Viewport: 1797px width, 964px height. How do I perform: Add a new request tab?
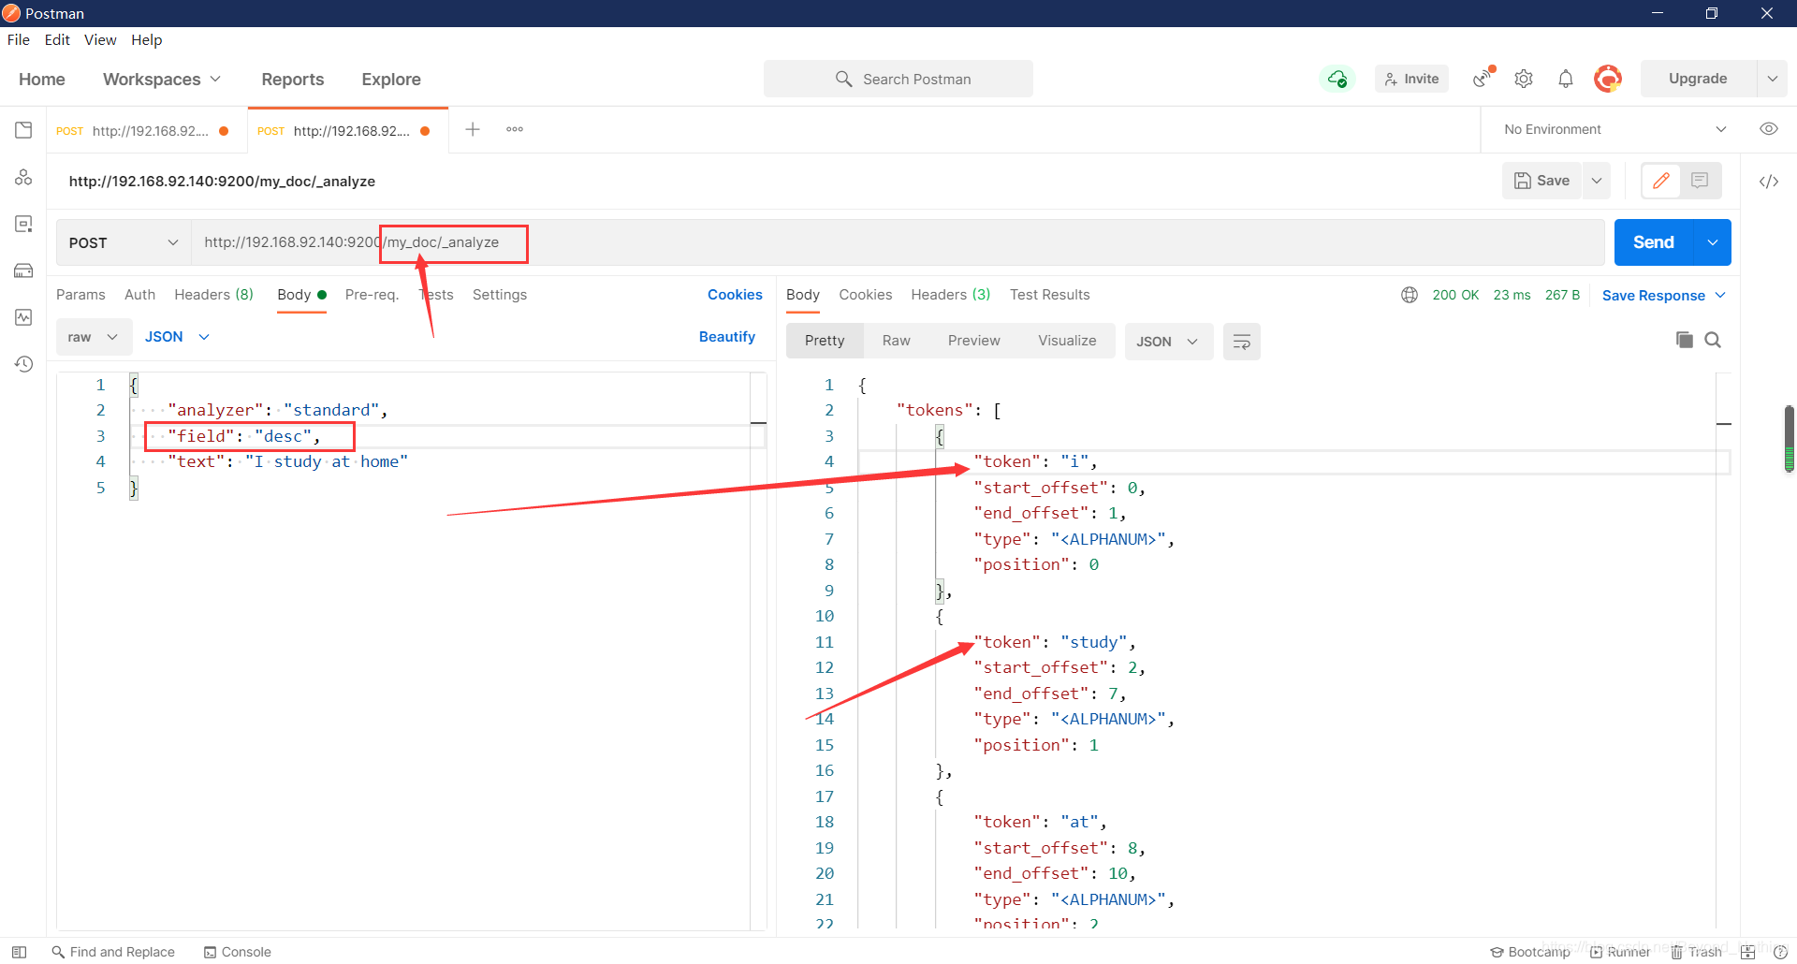coord(473,129)
